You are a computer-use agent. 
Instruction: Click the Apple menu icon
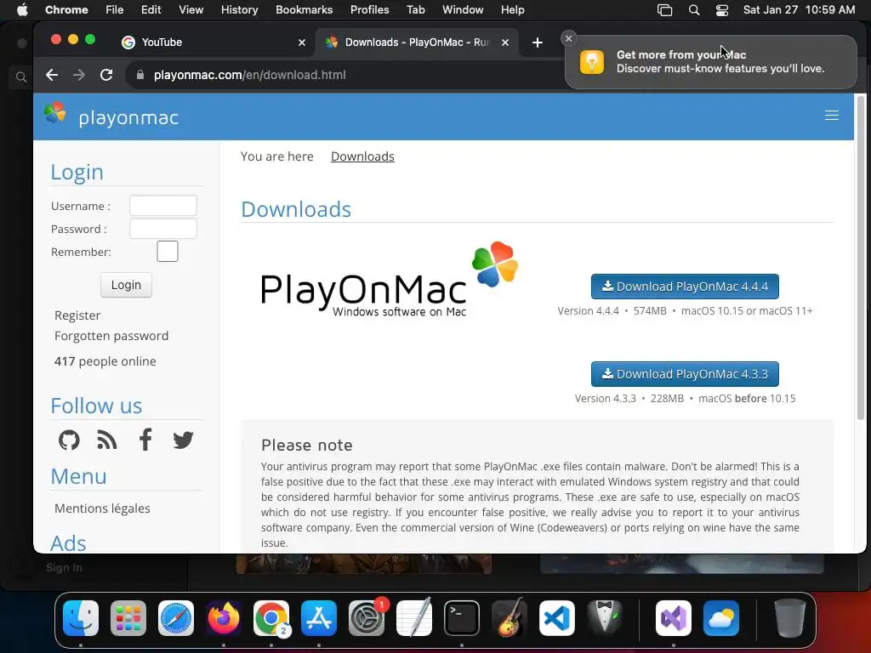(x=22, y=9)
